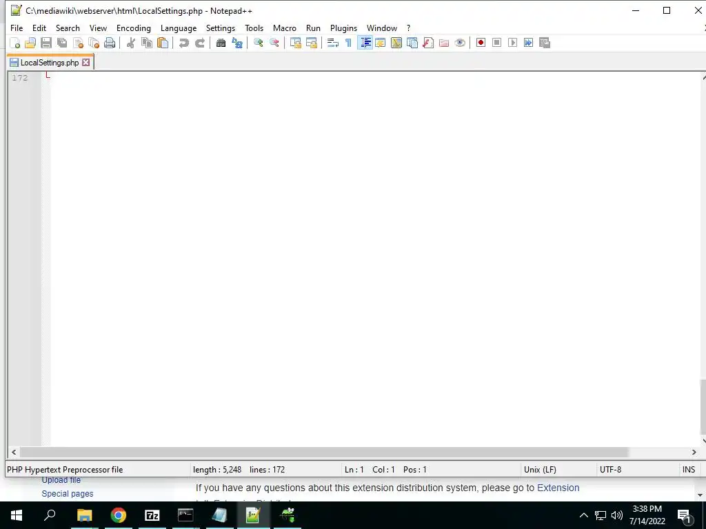Create a new file with the New toolbar icon
This screenshot has height=529, width=706.
tap(15, 43)
